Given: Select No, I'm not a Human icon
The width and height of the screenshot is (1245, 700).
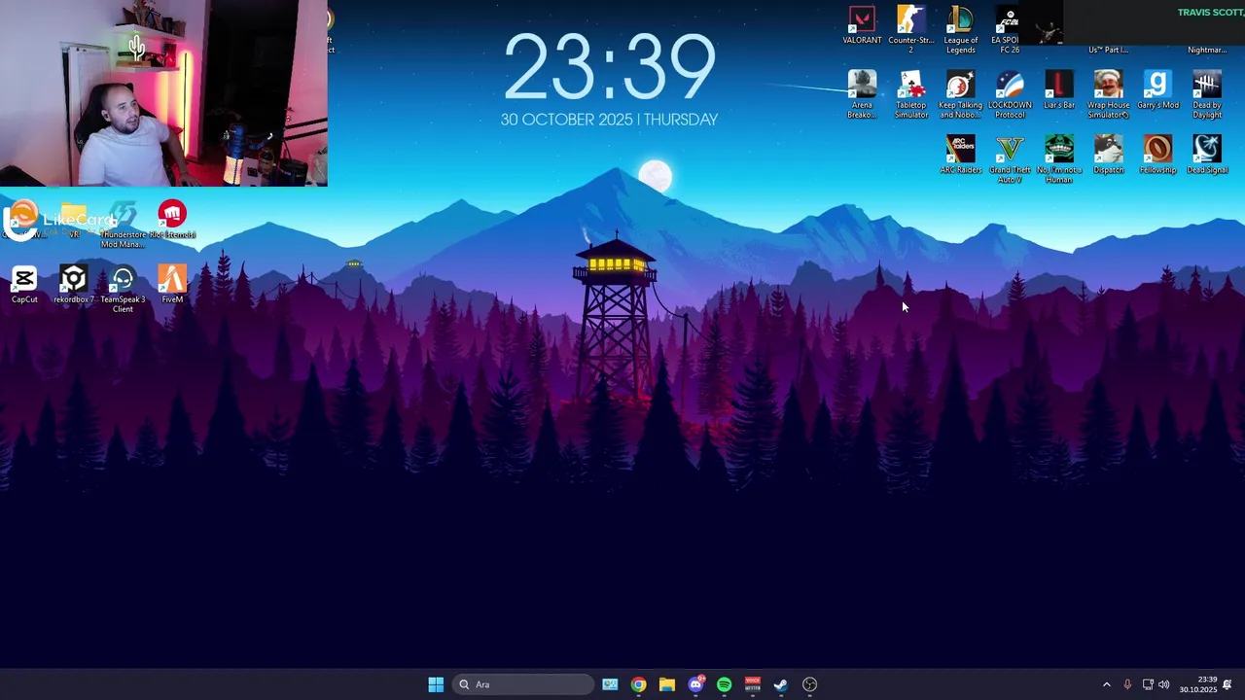Looking at the screenshot, I should point(1059,160).
